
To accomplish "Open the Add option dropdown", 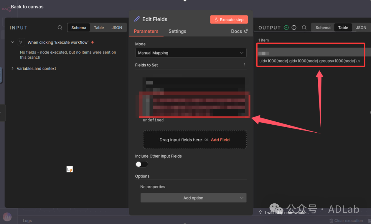I will pos(193,198).
